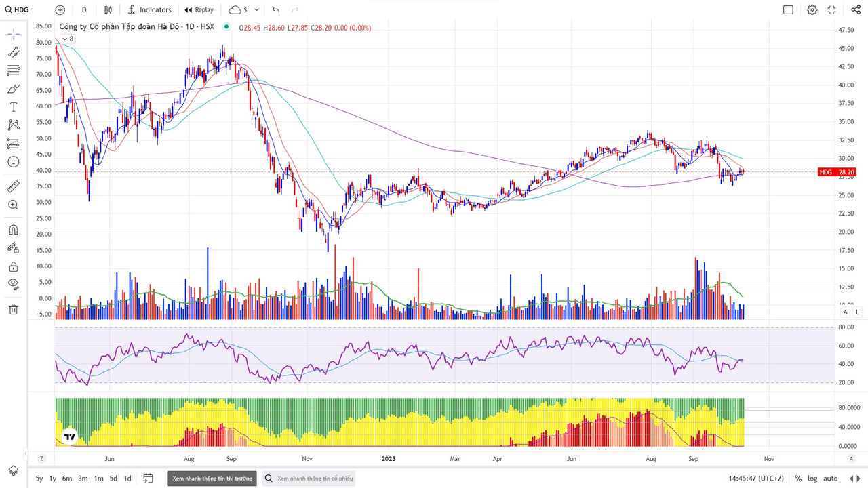Select the chart layout square icon
The width and height of the screenshot is (868, 488).
click(x=788, y=9)
